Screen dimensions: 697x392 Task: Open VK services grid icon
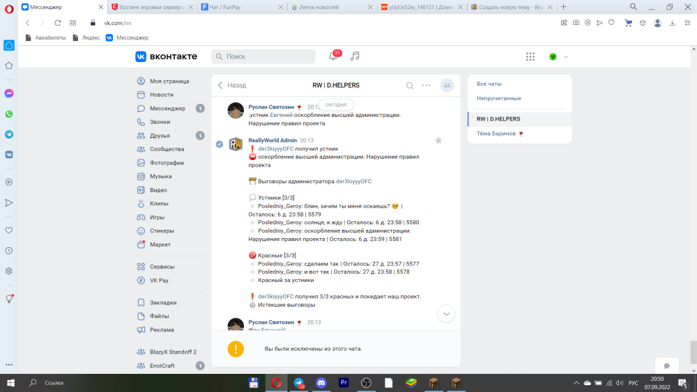[x=530, y=56]
